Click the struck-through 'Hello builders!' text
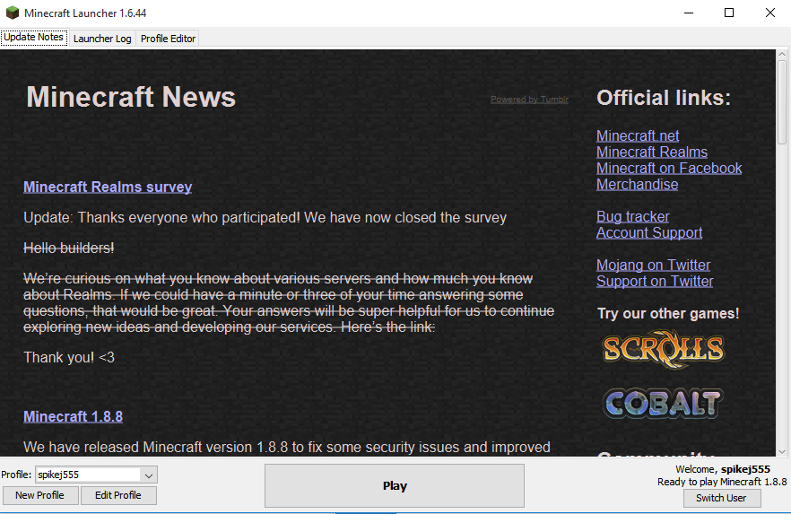Viewport: 791px width, 514px height. coord(68,248)
